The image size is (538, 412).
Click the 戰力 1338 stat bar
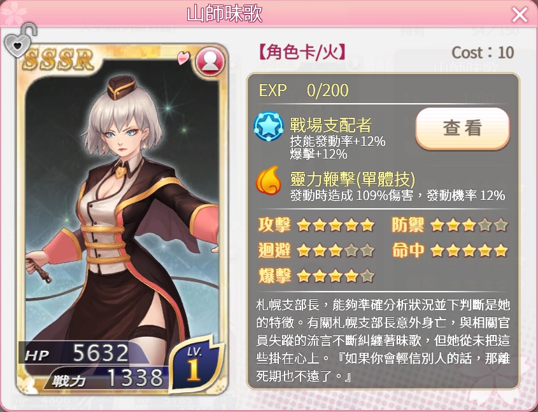[x=106, y=378]
